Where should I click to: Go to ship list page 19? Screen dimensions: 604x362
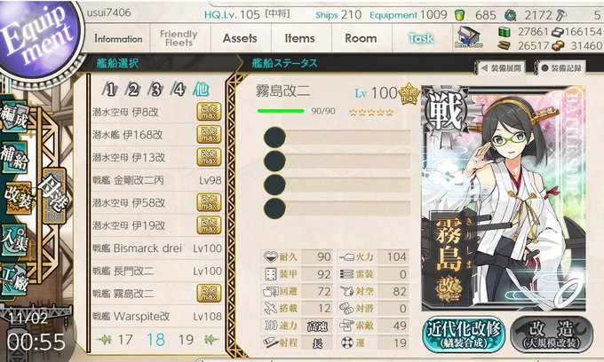pyautogui.click(x=186, y=339)
